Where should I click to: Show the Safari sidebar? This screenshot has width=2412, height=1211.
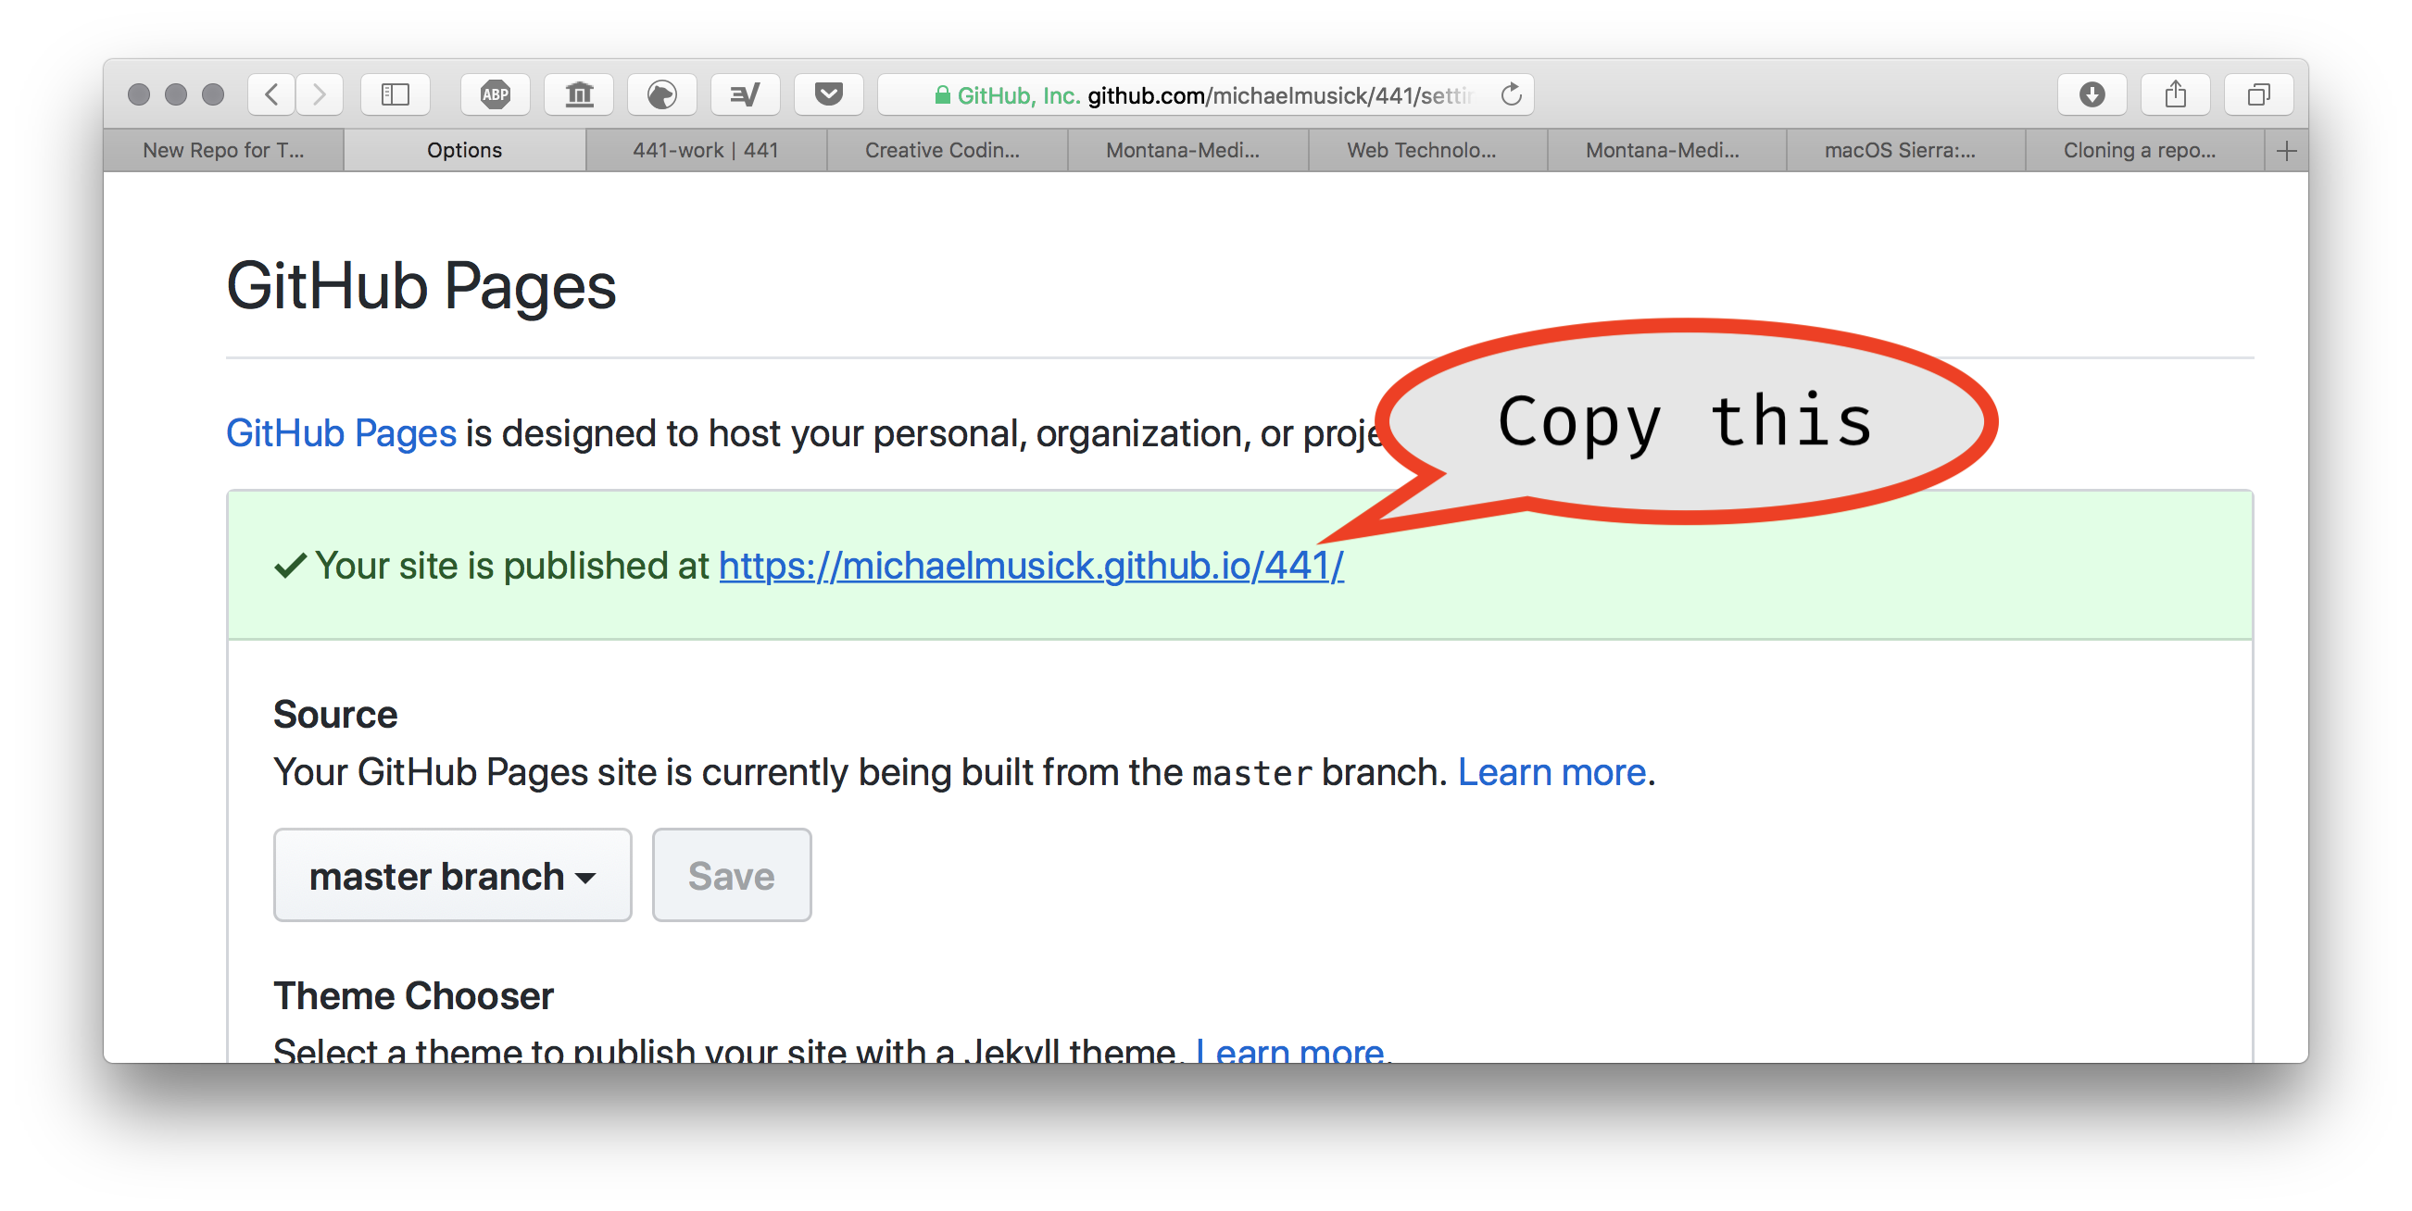pyautogui.click(x=396, y=94)
